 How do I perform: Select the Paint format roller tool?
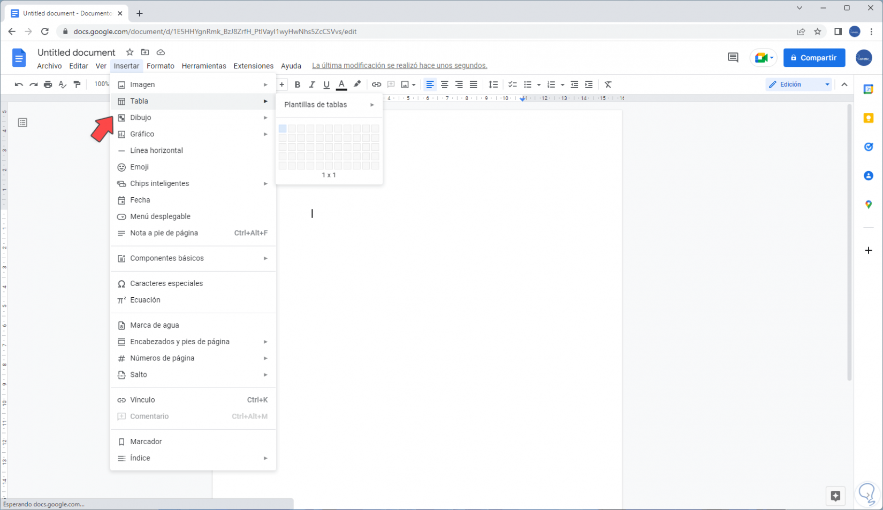[77, 84]
